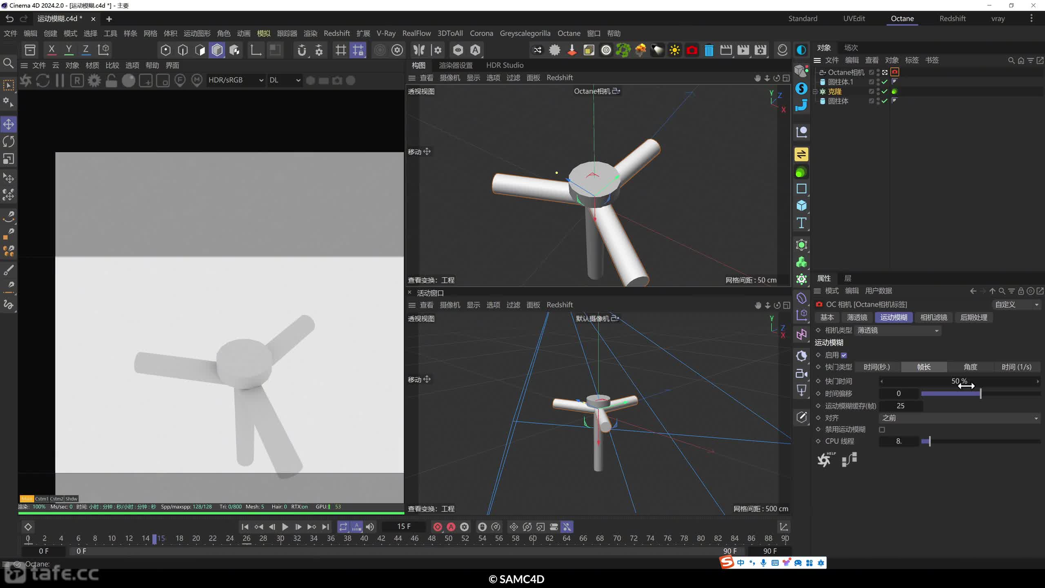Switch to the Redshift layout tab
1045x588 pixels.
(x=952, y=18)
